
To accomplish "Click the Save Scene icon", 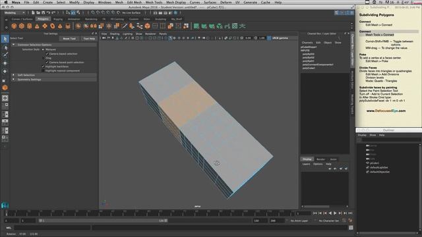I will (43, 13).
